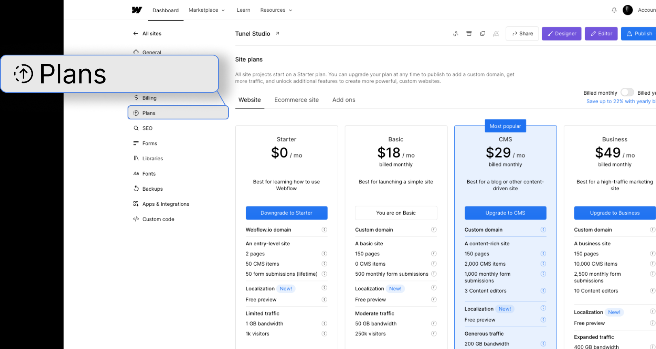Click info icon beside 1,000 monthly form submissions
Screen dimensions: 656x349
pyautogui.click(x=543, y=274)
